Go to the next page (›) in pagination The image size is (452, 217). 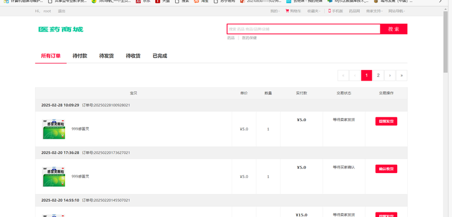click(390, 76)
